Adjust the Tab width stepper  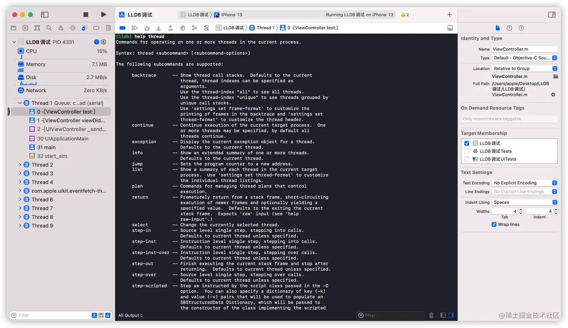521,212
